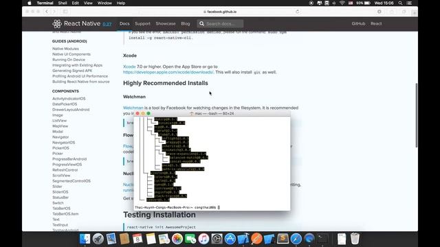The width and height of the screenshot is (440, 247).
Task: Click battery status in menu bar
Action: coord(364,3)
